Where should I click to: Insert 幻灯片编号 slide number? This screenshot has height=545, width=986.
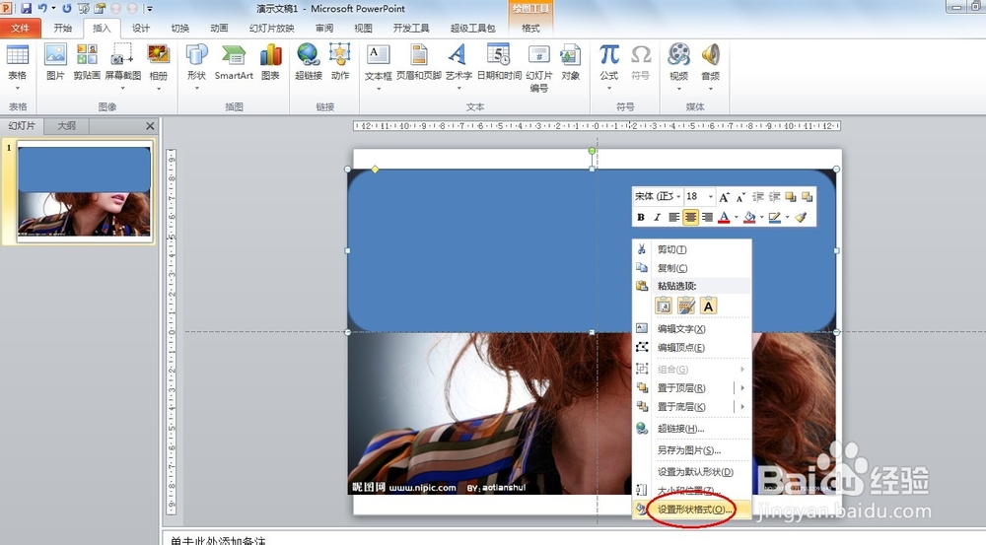[539, 68]
